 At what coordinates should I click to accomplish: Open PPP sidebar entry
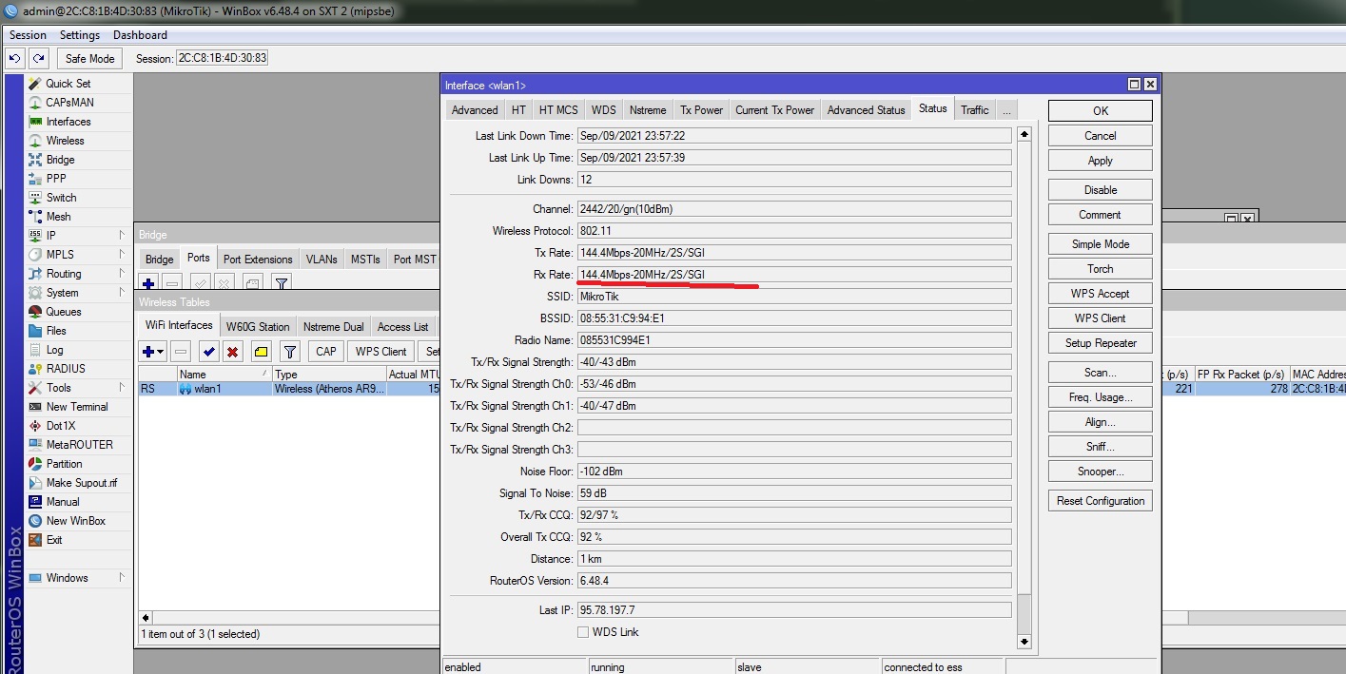(x=56, y=179)
